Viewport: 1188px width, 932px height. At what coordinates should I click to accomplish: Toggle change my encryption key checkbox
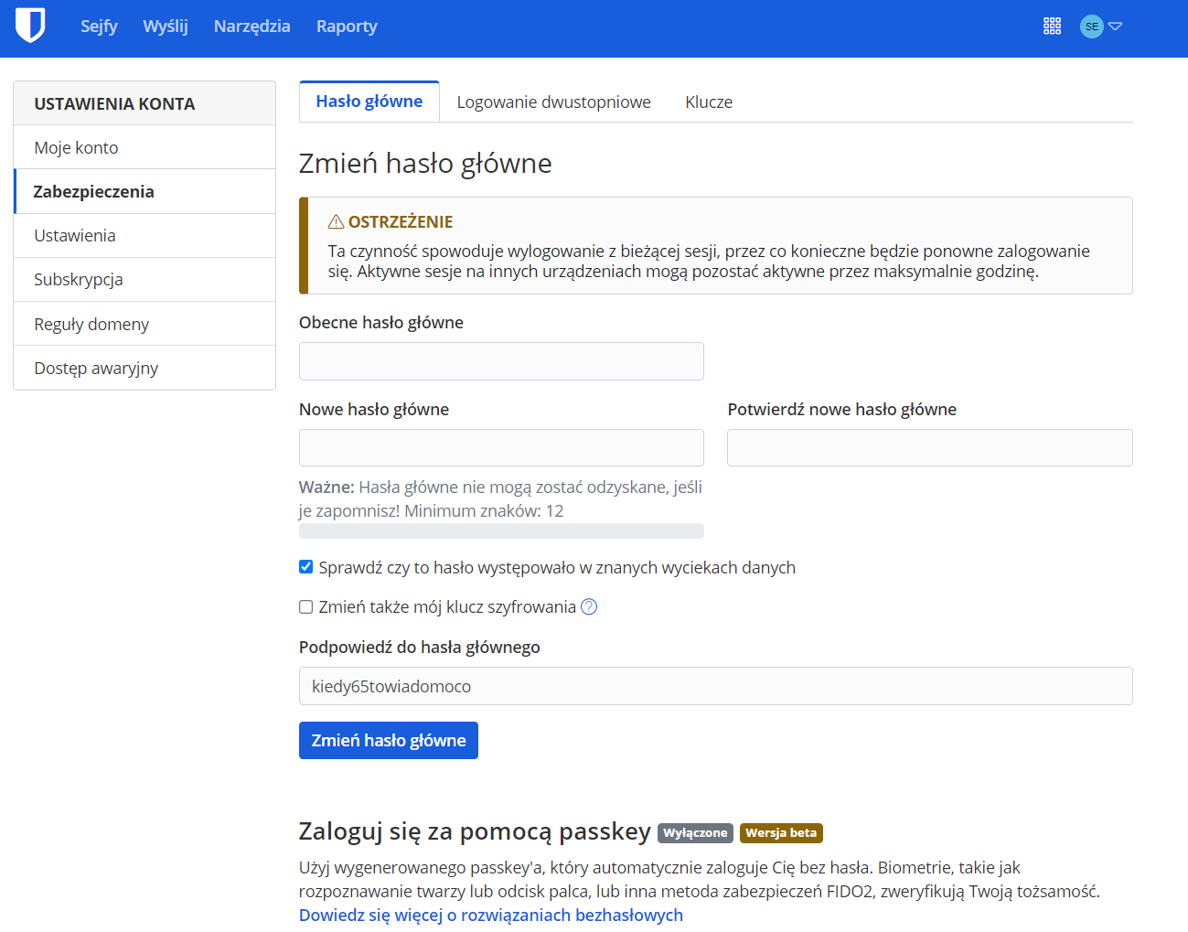click(x=306, y=606)
